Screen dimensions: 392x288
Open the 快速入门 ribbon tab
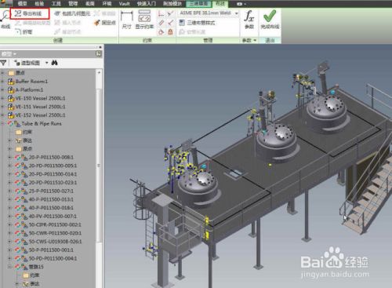coord(147,4)
